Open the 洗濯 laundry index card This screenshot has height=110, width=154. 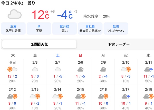click(x=13, y=28)
